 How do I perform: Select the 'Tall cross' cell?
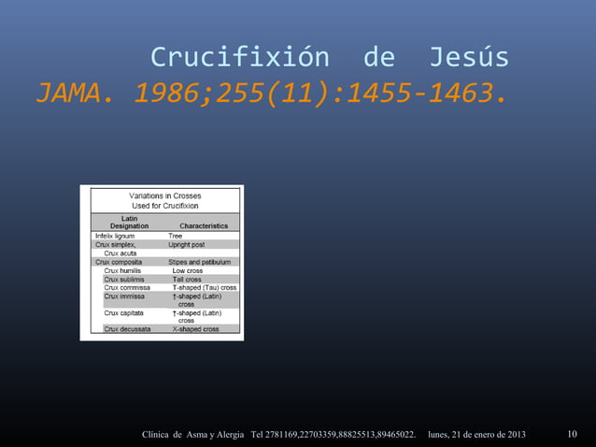(187, 280)
